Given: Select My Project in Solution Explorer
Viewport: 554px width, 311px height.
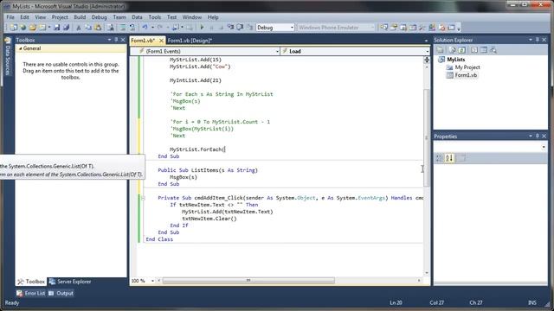Looking at the screenshot, I should [467, 67].
